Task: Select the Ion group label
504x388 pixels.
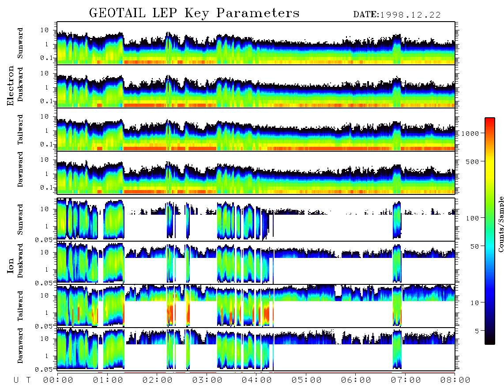Action: pos(11,265)
